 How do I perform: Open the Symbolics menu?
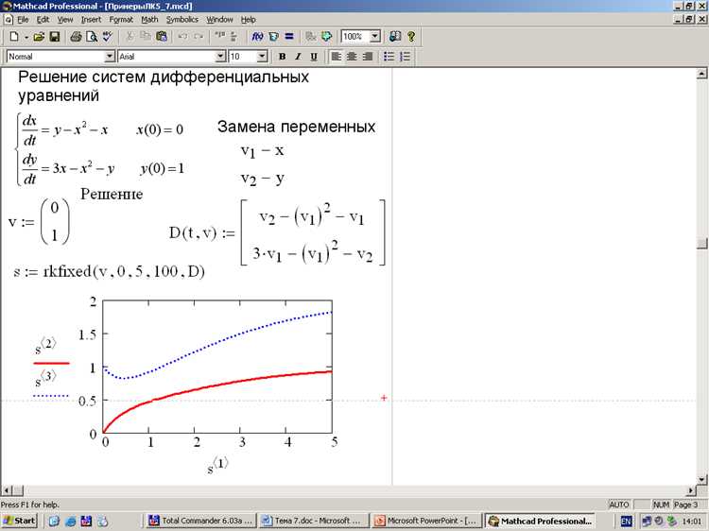[182, 20]
